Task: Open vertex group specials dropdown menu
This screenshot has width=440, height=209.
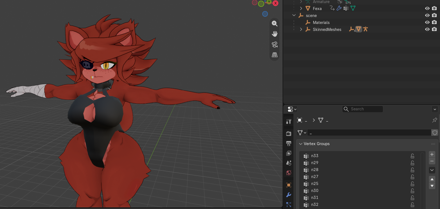Action: tap(432, 170)
